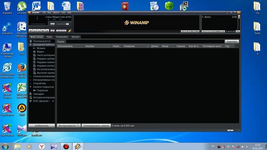This screenshot has height=150, width=267.
Task: Switch to the Visualization tab
Action: coord(62,37)
